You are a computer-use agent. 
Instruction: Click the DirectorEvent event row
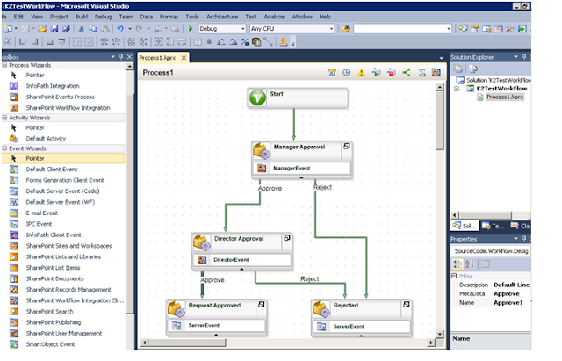click(242, 260)
